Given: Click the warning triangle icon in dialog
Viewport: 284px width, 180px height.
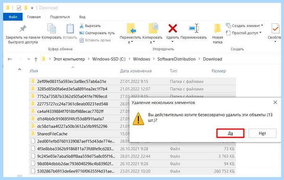Looking at the screenshot, I should tap(138, 119).
